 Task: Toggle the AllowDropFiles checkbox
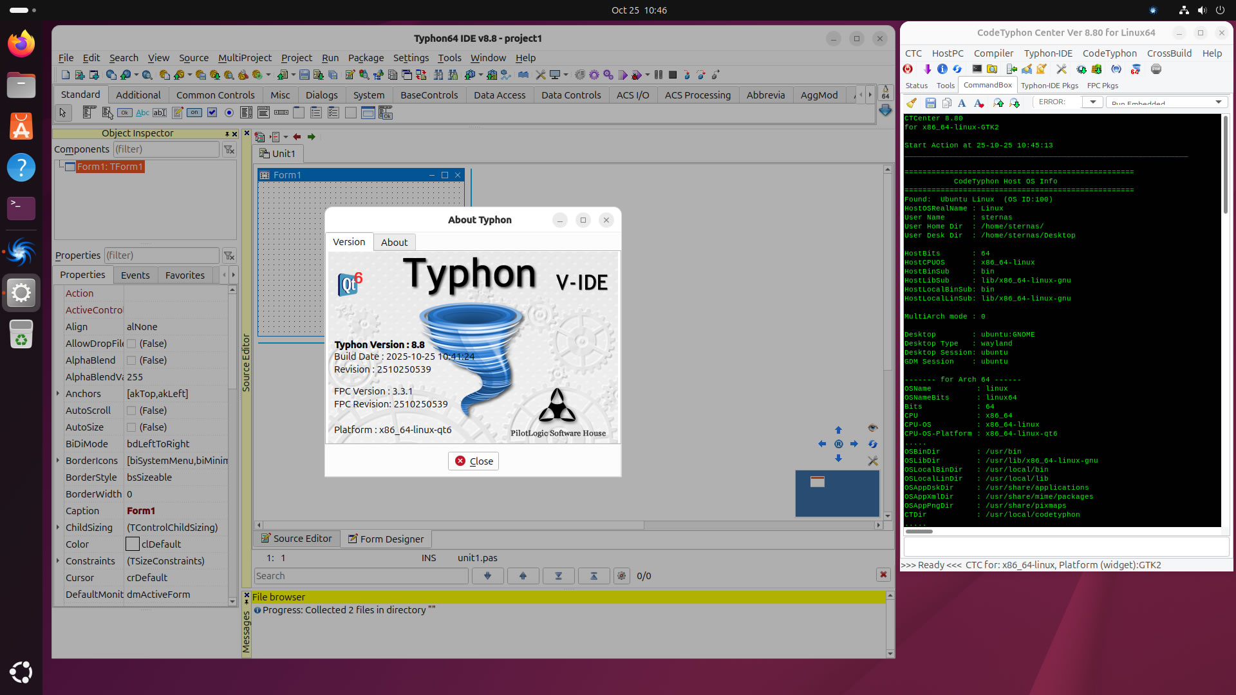coord(131,344)
